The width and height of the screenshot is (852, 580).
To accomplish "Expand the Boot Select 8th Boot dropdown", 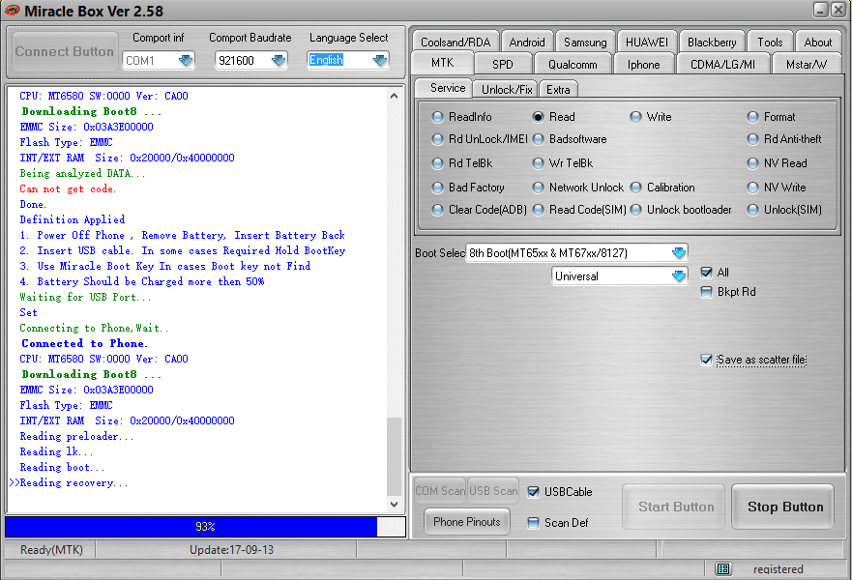I will click(x=679, y=252).
